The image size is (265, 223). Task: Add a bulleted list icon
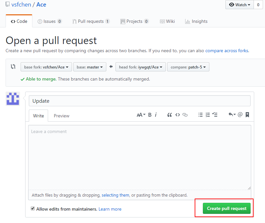click(201, 115)
